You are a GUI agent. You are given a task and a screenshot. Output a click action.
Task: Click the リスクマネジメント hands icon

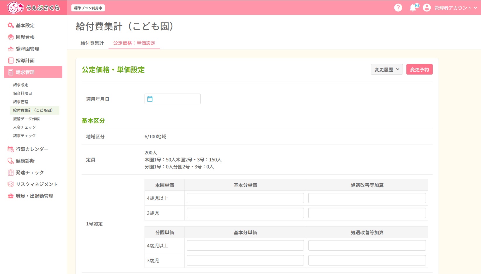tap(11, 184)
